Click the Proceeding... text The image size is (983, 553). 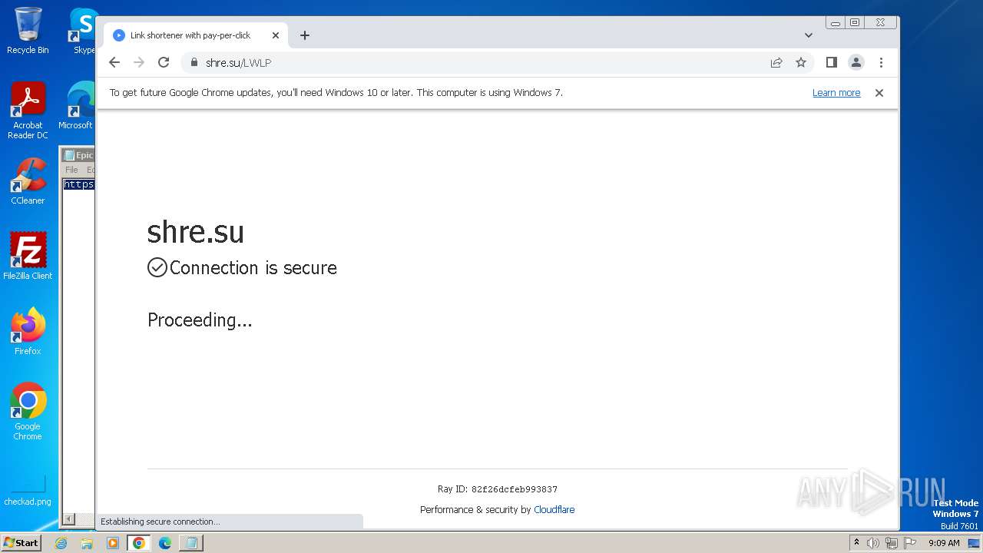tap(200, 320)
